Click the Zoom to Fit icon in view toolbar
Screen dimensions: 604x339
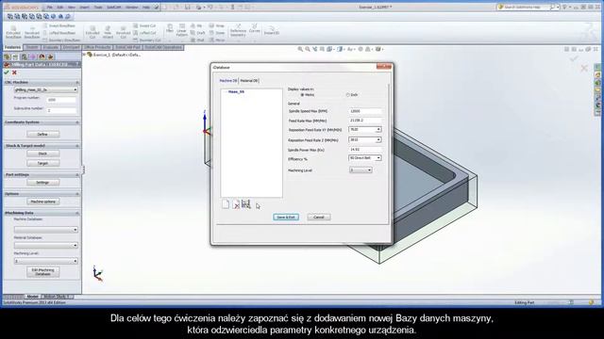pos(300,49)
